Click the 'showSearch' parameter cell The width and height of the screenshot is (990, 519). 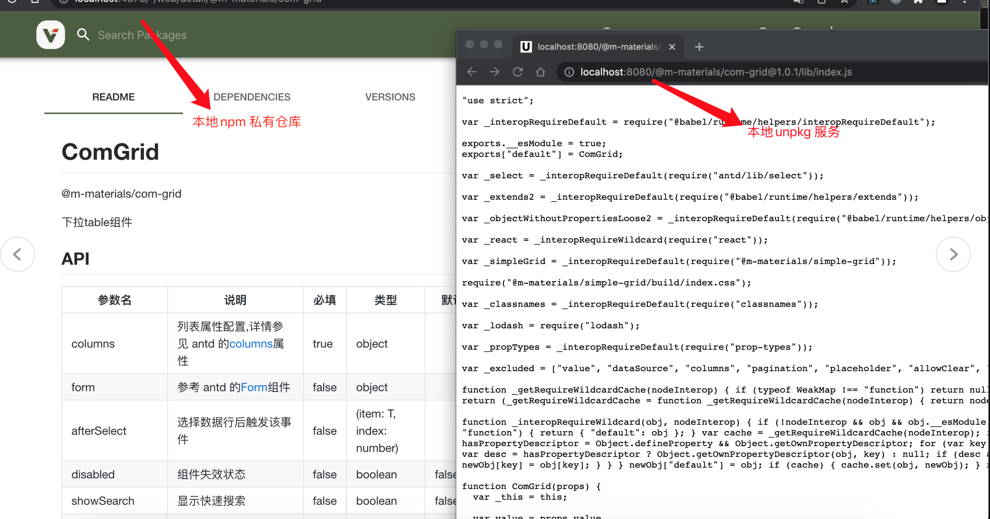[115, 501]
